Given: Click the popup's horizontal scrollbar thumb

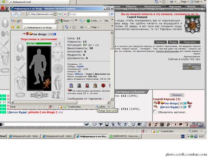Looking at the screenshot, I should tap(45, 103).
